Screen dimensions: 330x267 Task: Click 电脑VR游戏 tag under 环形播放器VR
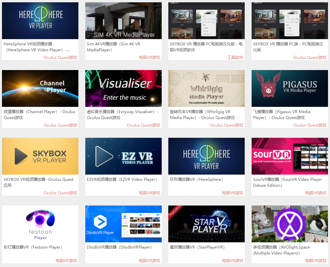(233, 193)
